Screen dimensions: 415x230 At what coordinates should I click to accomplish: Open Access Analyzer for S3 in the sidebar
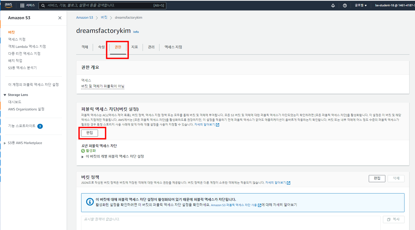point(22,68)
